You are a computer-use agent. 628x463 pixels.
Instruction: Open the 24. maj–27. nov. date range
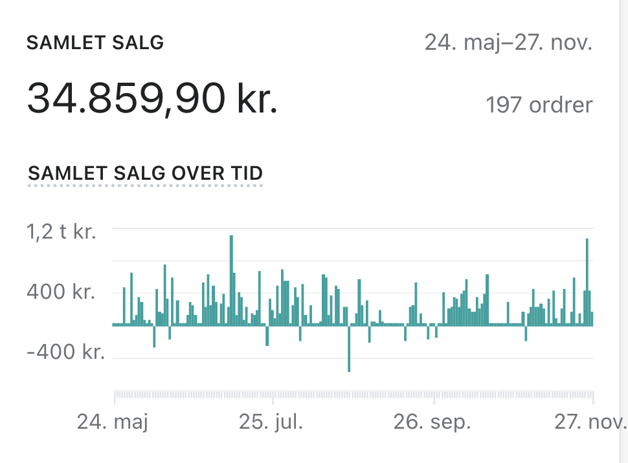(x=508, y=43)
